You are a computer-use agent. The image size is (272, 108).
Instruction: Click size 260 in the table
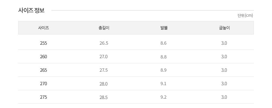(x=43, y=57)
